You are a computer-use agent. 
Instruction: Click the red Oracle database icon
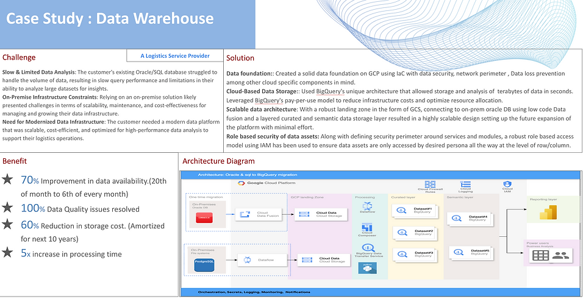click(x=204, y=218)
